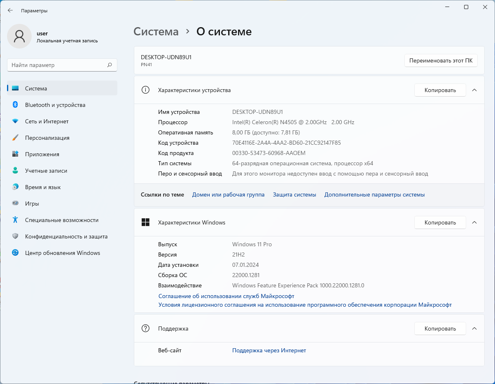495x384 pixels.
Task: Open Персонализация category
Action: [62, 138]
